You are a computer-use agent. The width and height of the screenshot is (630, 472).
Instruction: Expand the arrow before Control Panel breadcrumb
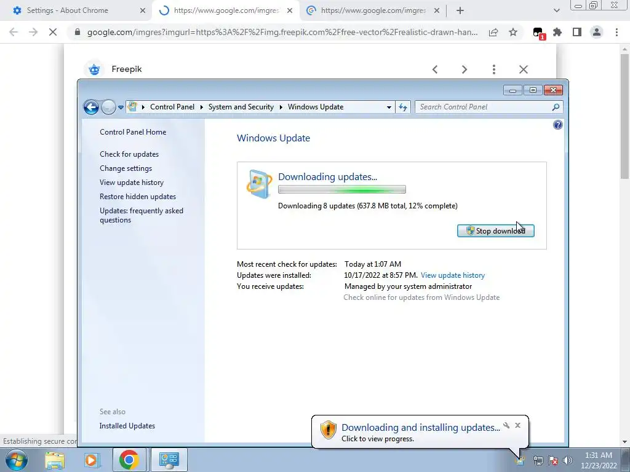pos(143,107)
